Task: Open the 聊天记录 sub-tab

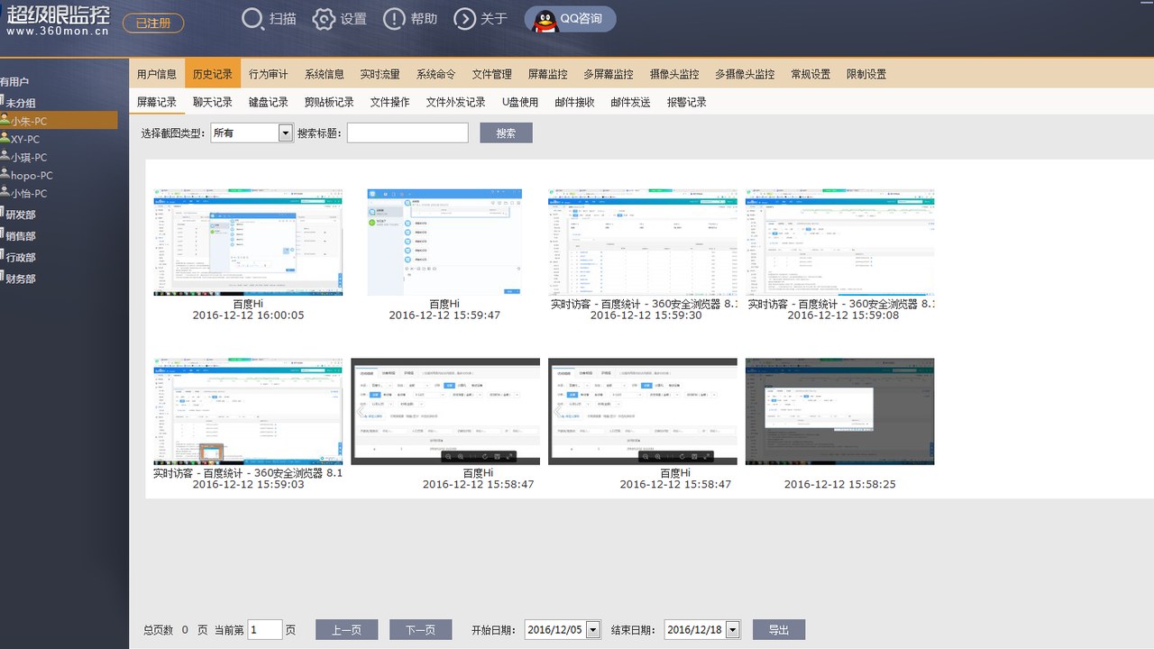Action: (x=213, y=102)
